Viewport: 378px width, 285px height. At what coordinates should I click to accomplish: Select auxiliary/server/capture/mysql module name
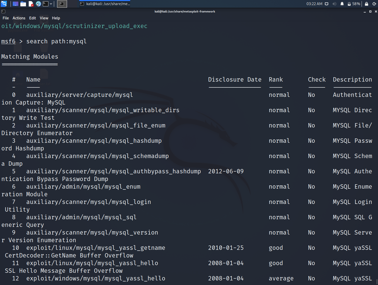pyautogui.click(x=80, y=95)
